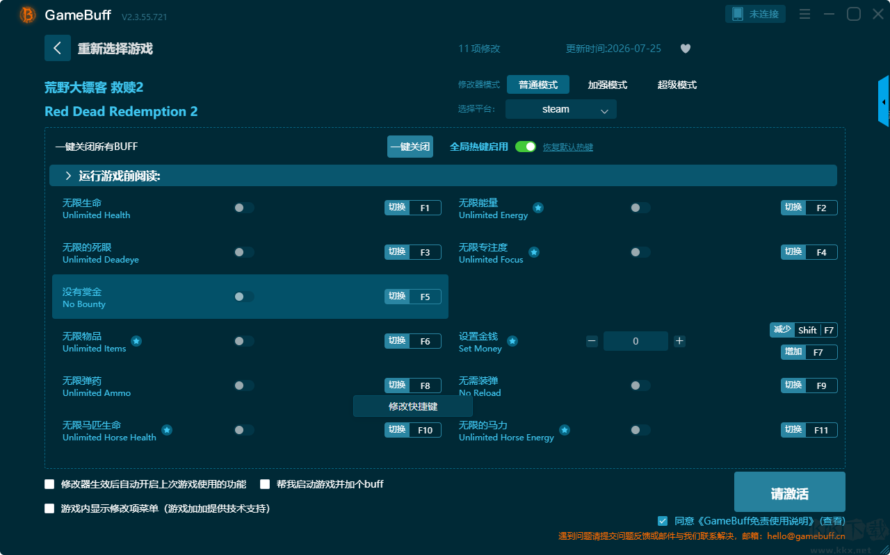
Task: Select 加强模式 trainer mode tab
Action: coord(608,85)
